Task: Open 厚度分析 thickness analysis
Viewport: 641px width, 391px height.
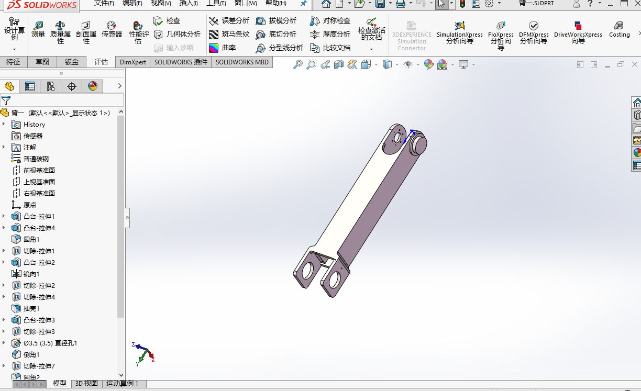Action: (x=330, y=35)
